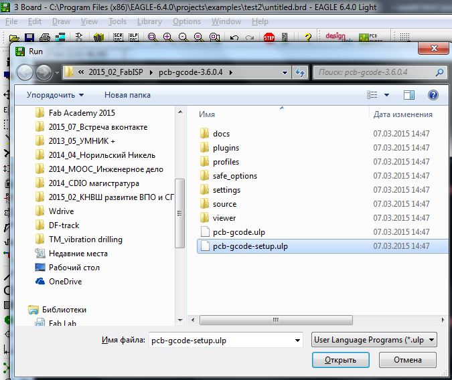The width and height of the screenshot is (452, 380).
Task: Click the SCR script icon
Action: [x=118, y=37]
